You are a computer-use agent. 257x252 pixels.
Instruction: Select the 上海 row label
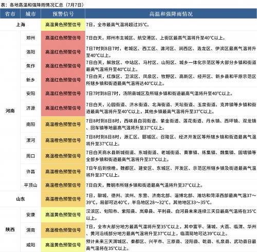(21, 25)
